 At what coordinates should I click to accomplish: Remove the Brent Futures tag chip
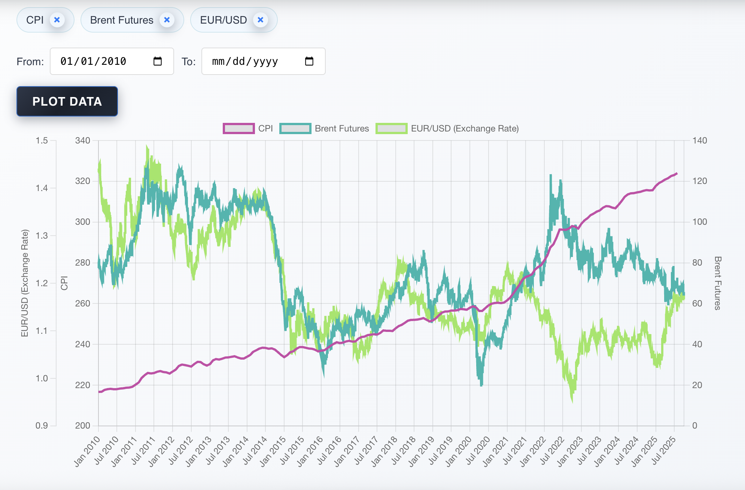click(x=167, y=20)
